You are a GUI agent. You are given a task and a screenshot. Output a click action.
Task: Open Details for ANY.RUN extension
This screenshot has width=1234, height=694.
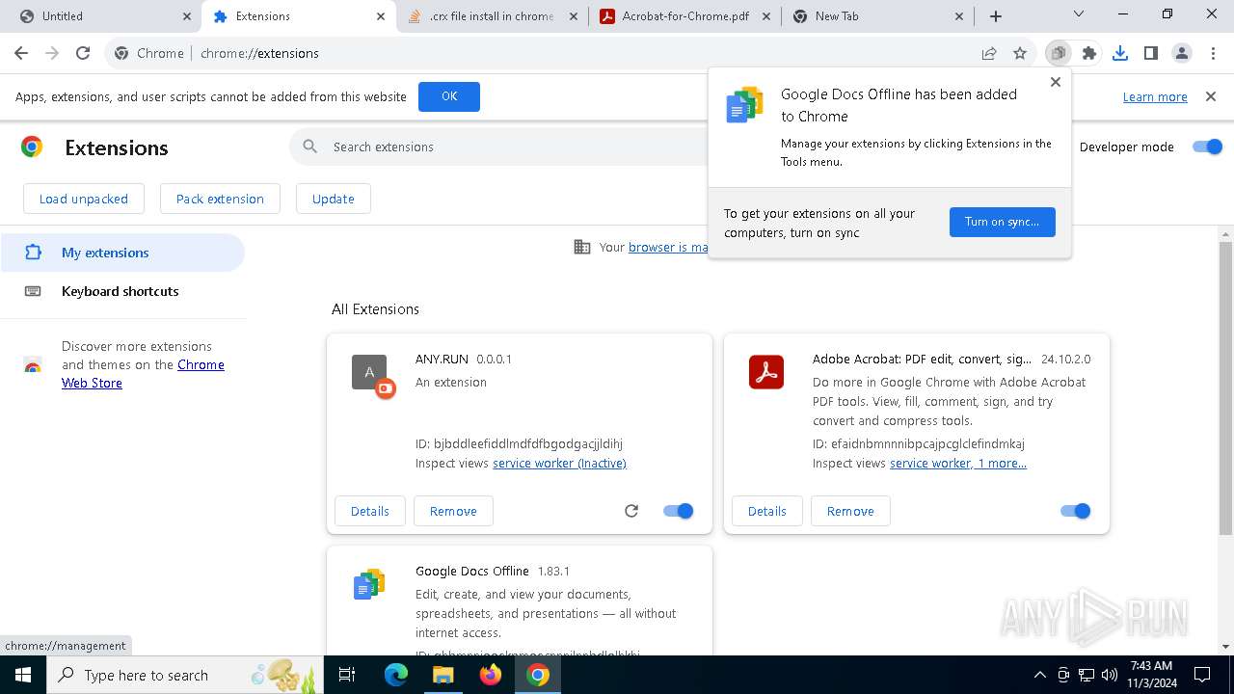coord(370,511)
